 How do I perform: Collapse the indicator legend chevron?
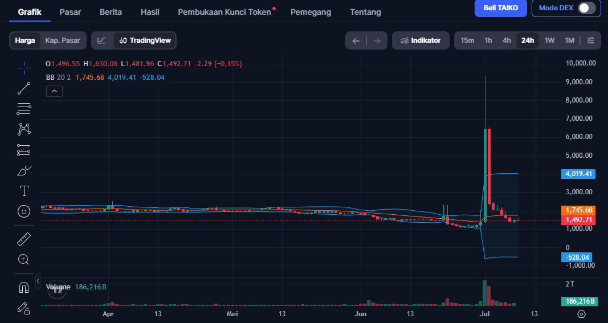click(54, 91)
